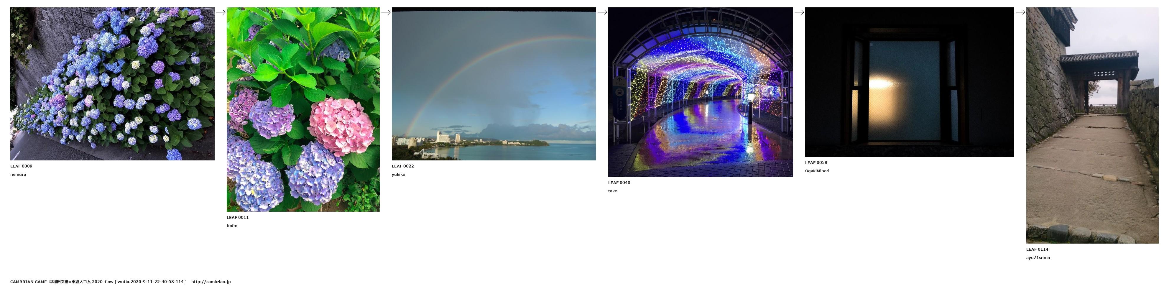Open the illuminated light tunnel image

[x=700, y=92]
